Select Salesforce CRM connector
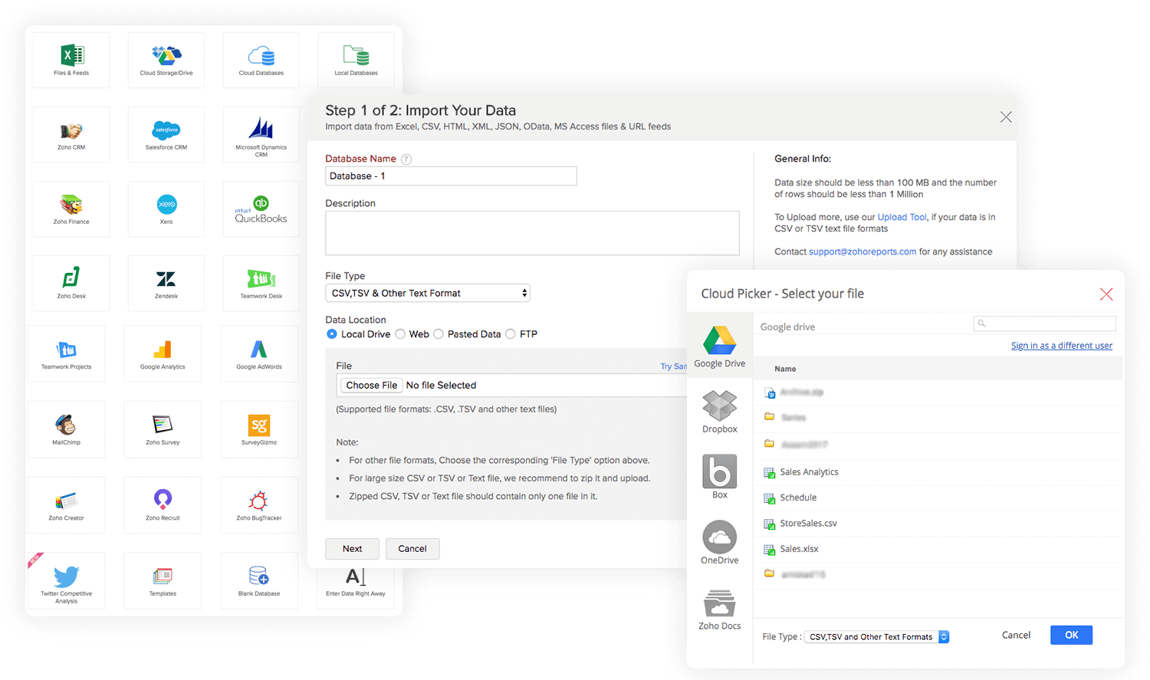The height and width of the screenshot is (680, 1150). 166,134
